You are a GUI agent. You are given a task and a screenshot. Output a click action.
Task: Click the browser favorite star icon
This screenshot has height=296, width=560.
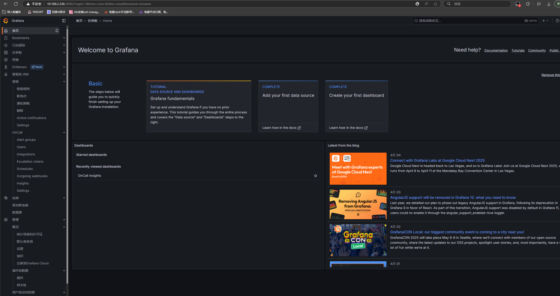[x=435, y=4]
